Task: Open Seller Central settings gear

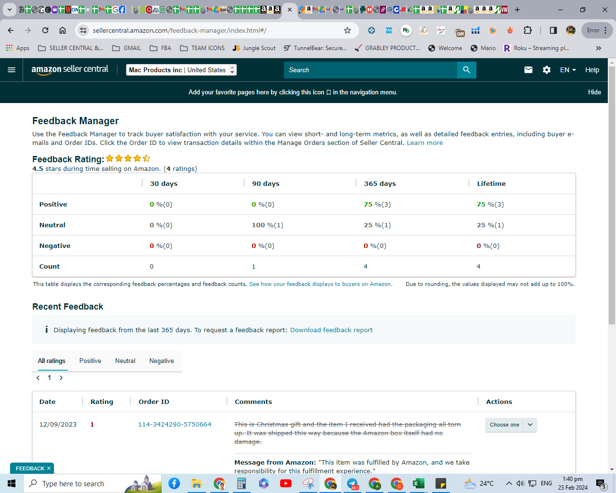Action: pyautogui.click(x=547, y=70)
